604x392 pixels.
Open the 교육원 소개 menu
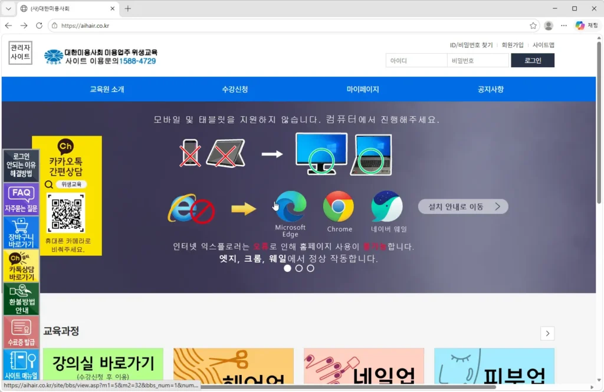tap(107, 90)
